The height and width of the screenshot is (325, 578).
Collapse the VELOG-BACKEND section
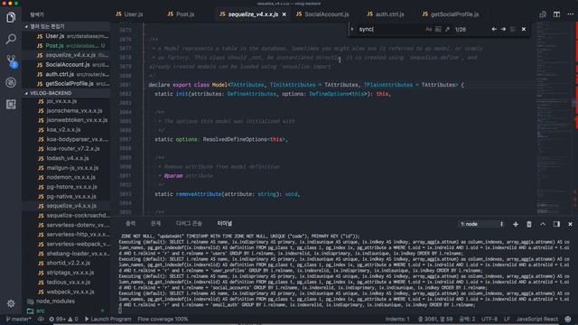pos(66,93)
